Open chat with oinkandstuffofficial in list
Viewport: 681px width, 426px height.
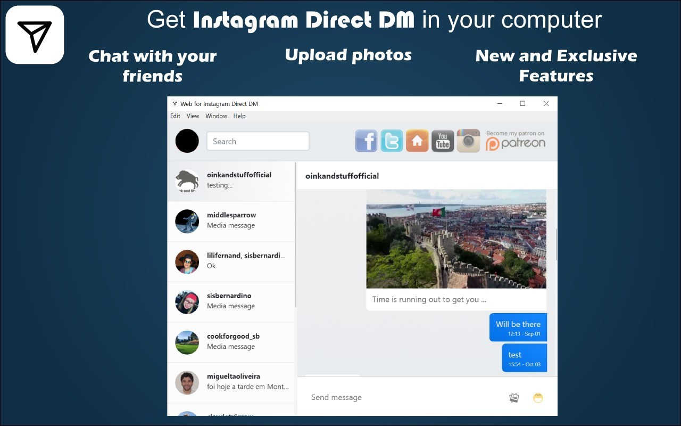231,181
